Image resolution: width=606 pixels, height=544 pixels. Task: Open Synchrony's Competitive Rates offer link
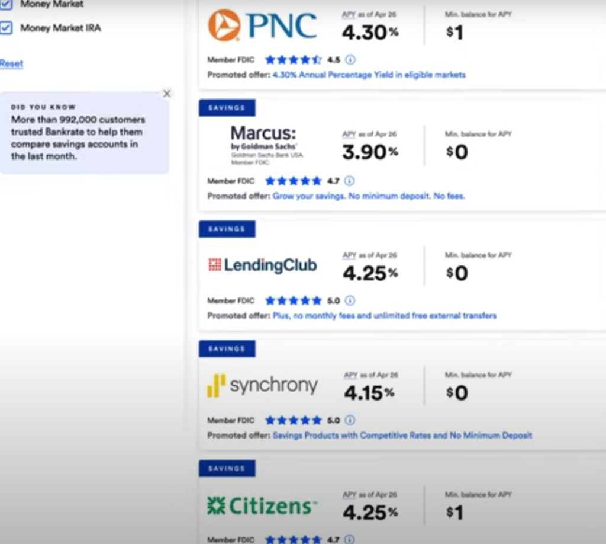click(402, 436)
